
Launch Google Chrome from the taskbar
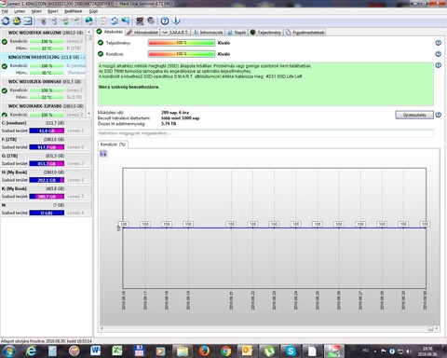click(226, 351)
